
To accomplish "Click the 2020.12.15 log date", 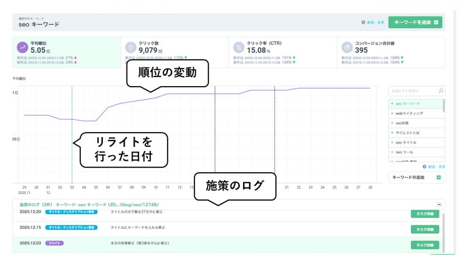I will coord(30,227).
